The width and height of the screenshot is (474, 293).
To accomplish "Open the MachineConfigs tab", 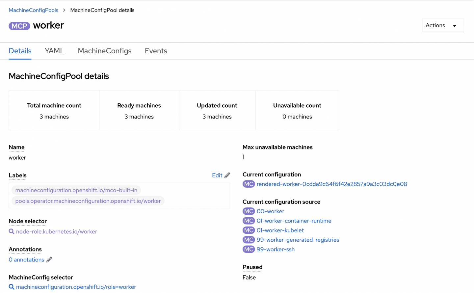I will [105, 51].
